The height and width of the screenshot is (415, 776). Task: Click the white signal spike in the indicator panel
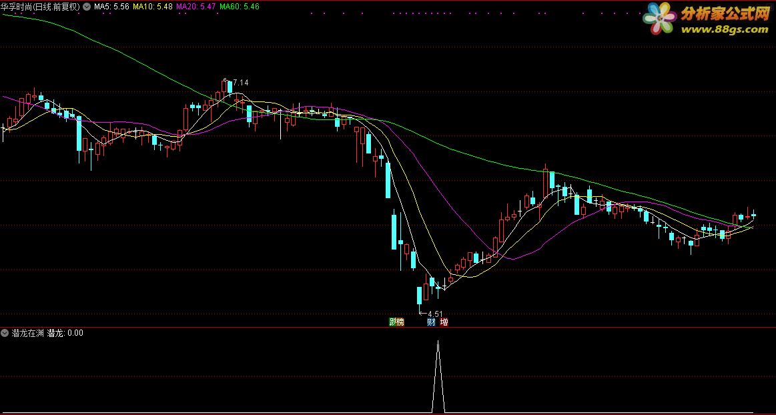pos(438,376)
